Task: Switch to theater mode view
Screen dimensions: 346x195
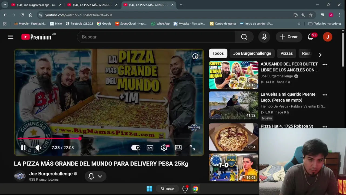Action: coord(178,148)
